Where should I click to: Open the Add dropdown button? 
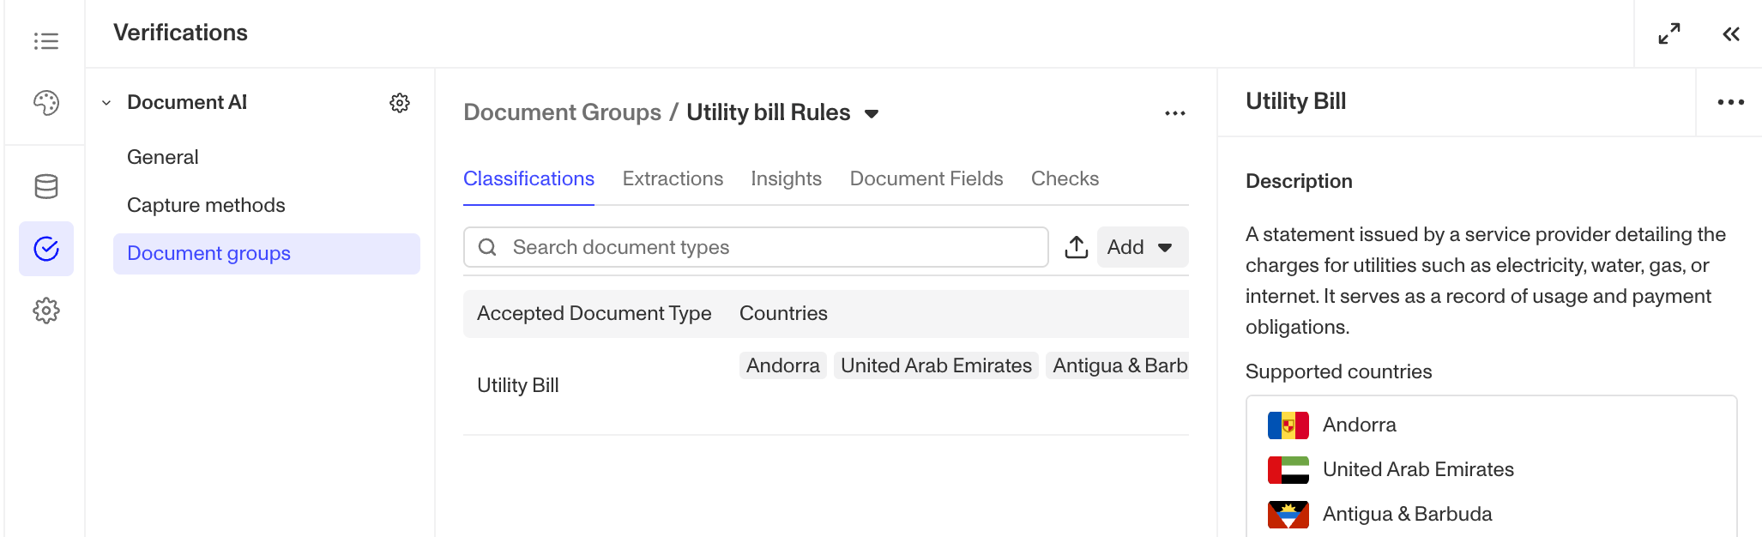point(1143,247)
